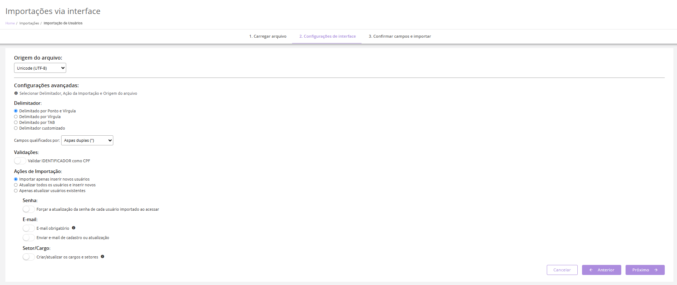The image size is (677, 285).
Task: Open the Home breadcrumb link
Action: (10, 23)
